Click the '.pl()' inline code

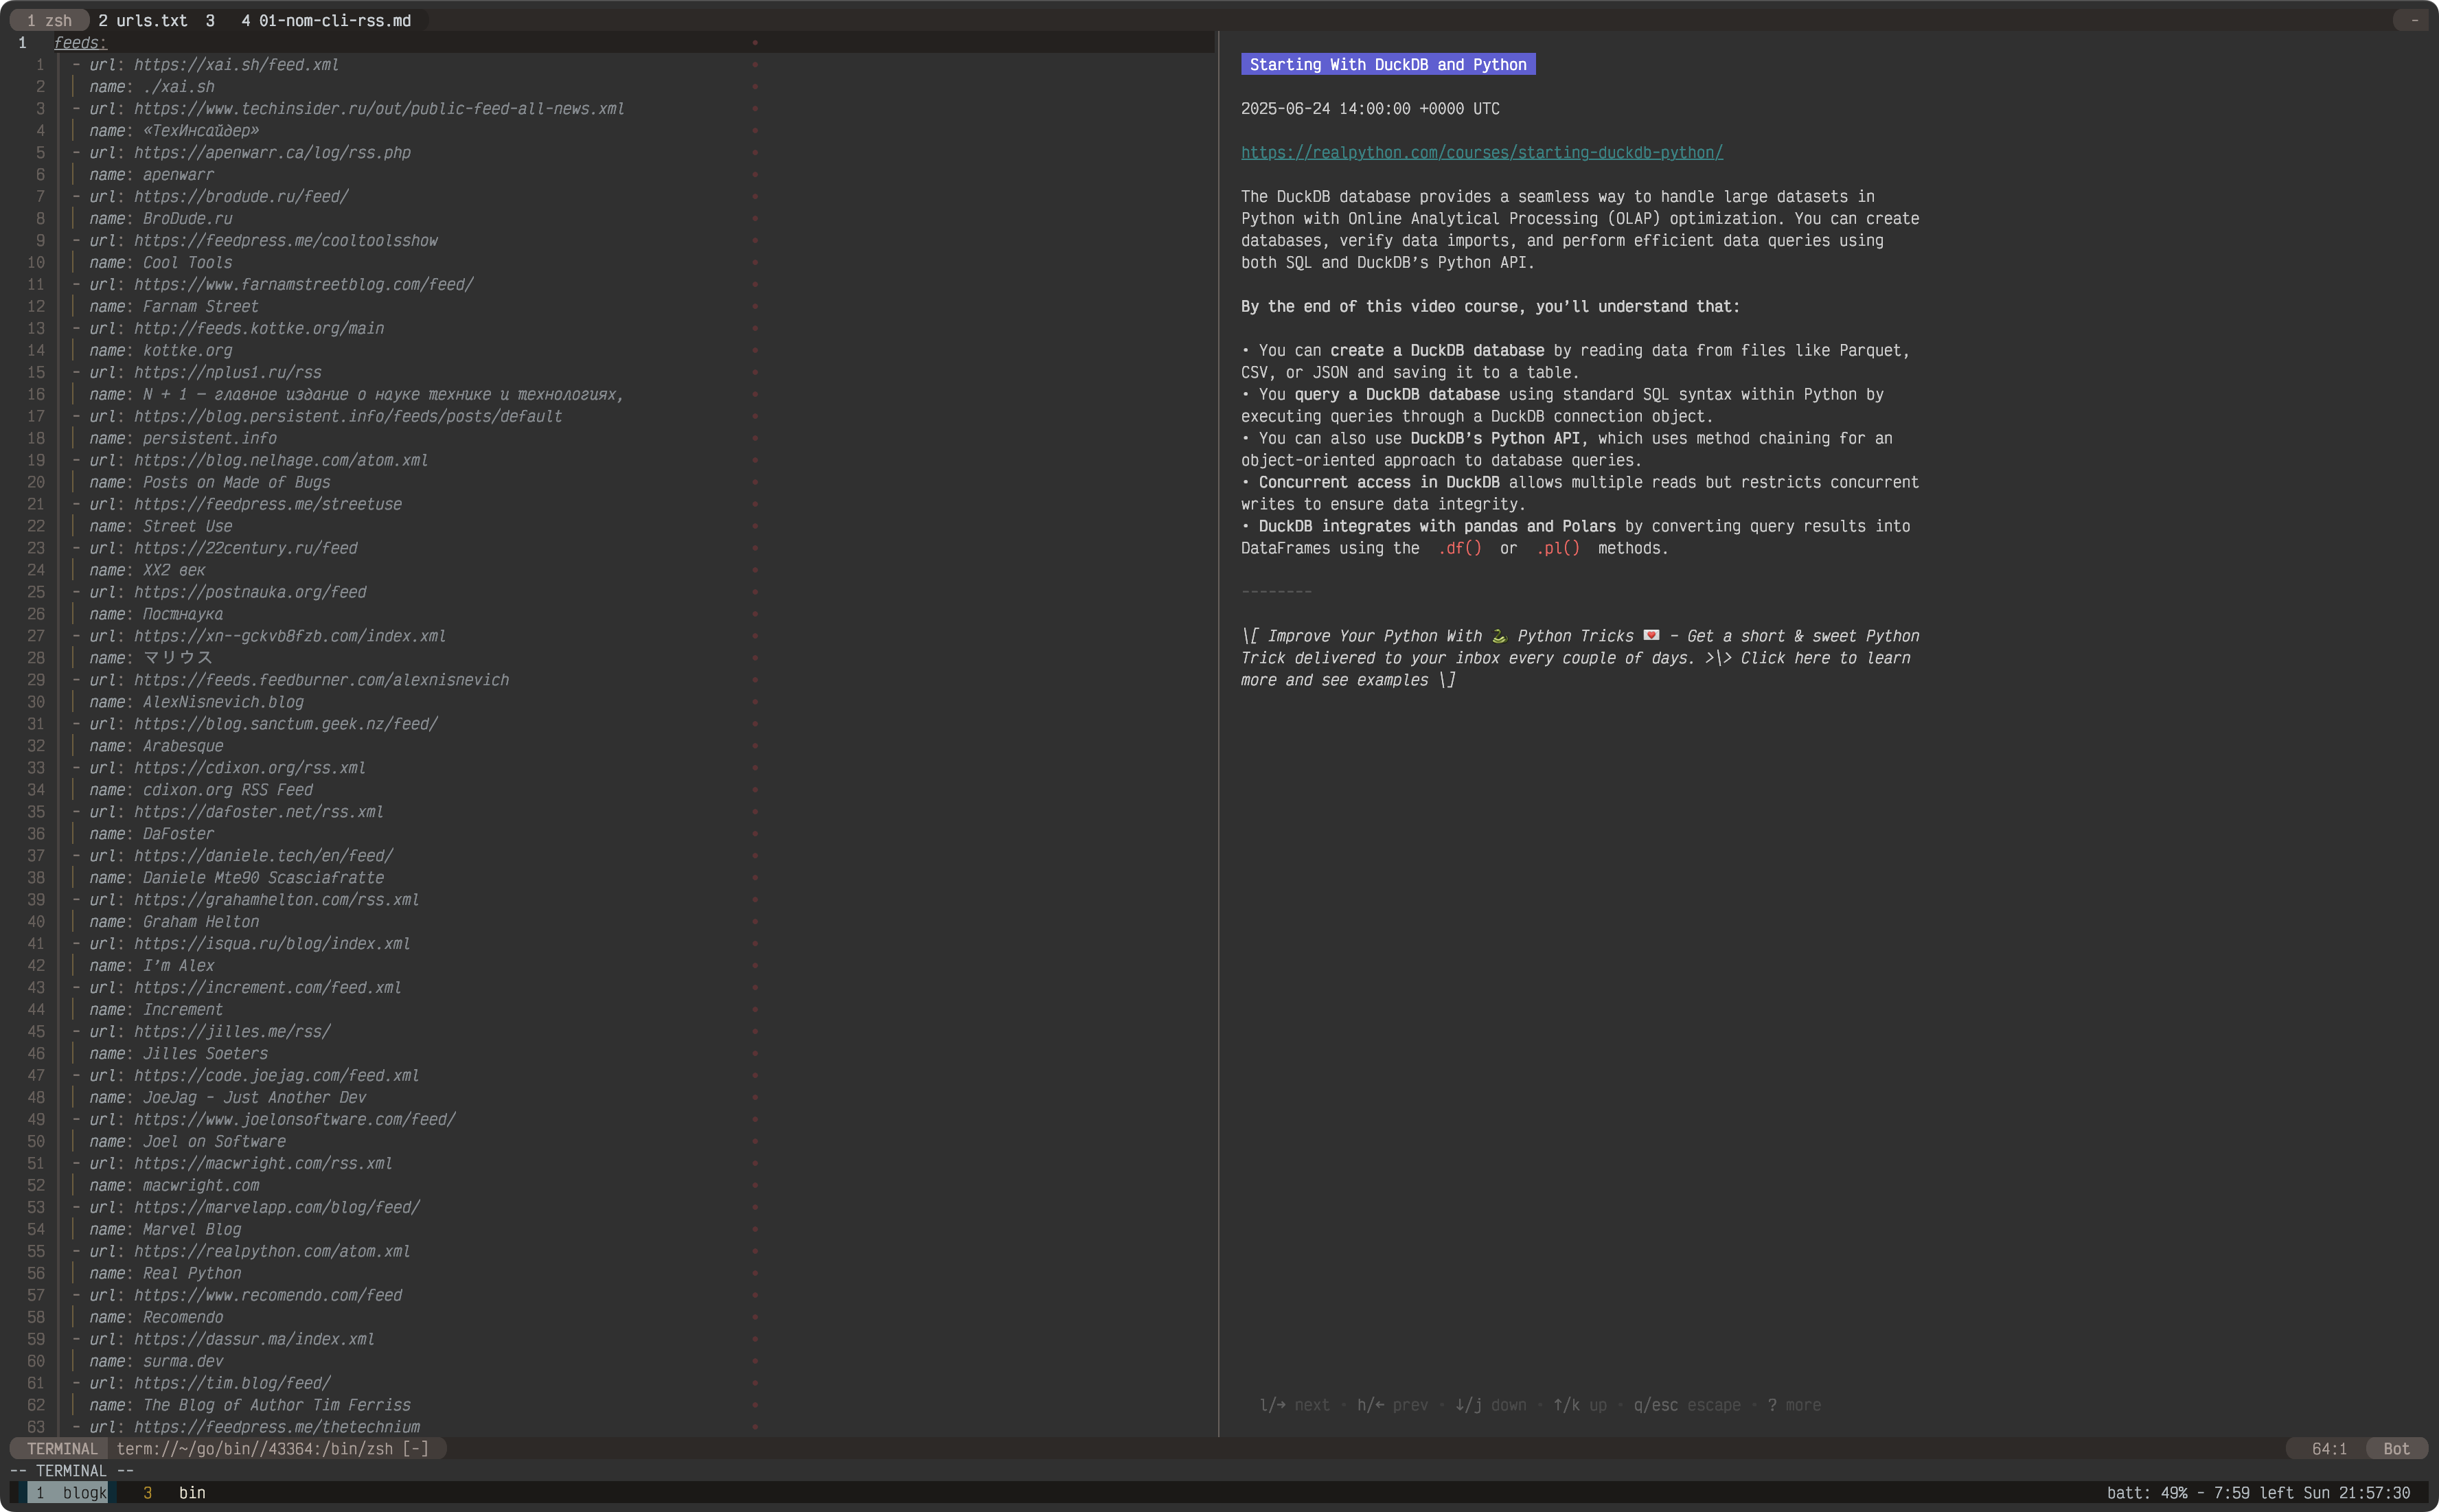tap(1558, 548)
